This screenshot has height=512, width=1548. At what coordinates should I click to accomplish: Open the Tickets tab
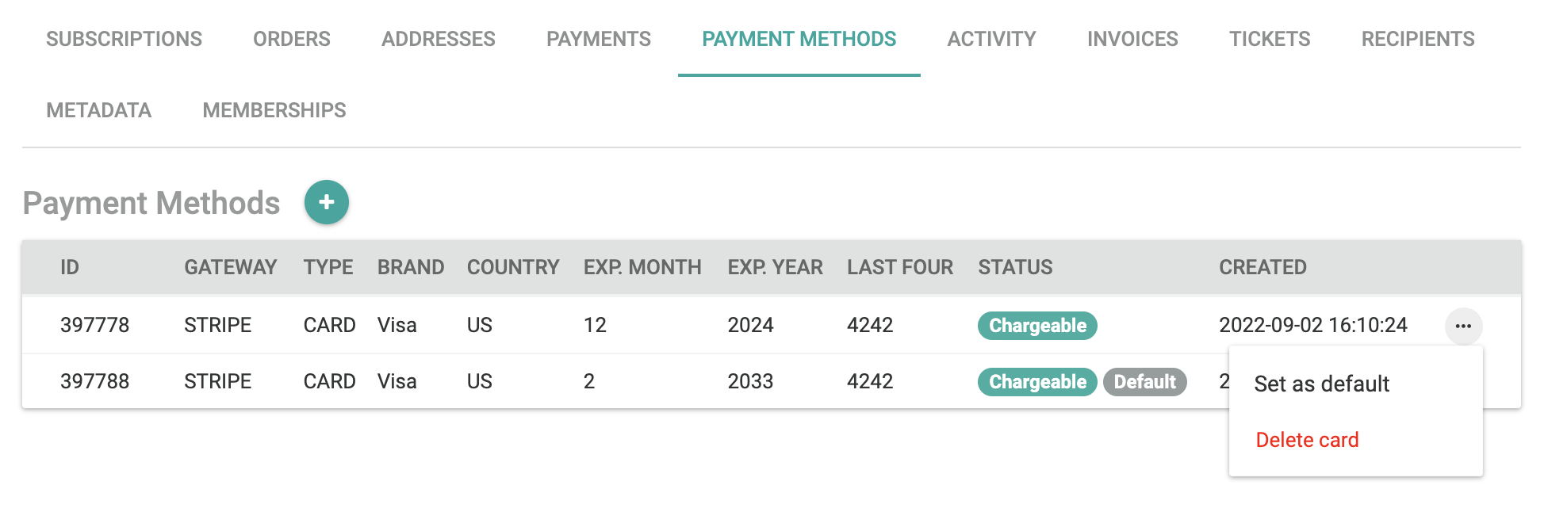(1269, 39)
